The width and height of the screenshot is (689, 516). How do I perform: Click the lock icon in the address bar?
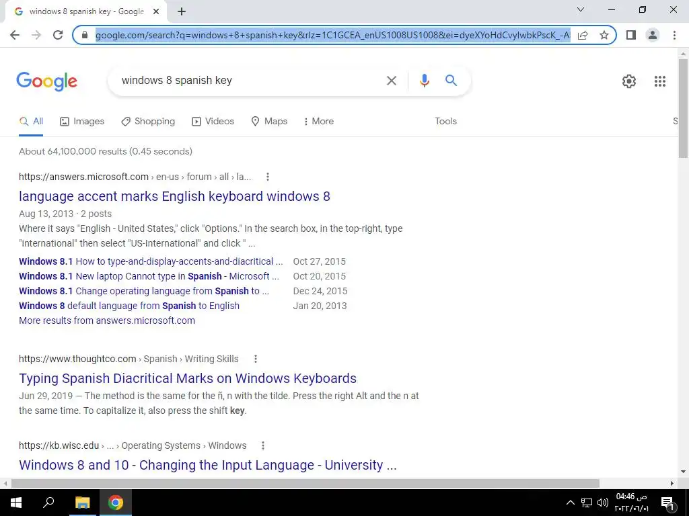pyautogui.click(x=85, y=35)
